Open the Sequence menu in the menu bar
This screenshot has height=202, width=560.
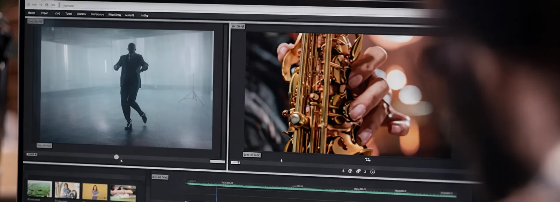pyautogui.click(x=97, y=14)
